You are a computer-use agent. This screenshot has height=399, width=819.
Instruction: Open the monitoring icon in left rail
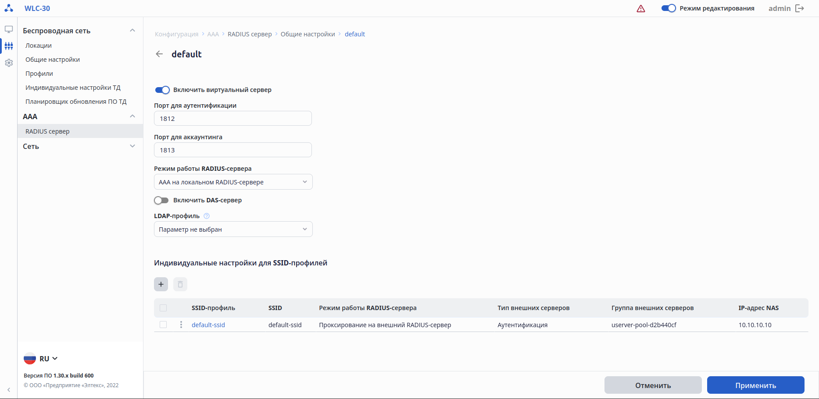coord(9,29)
